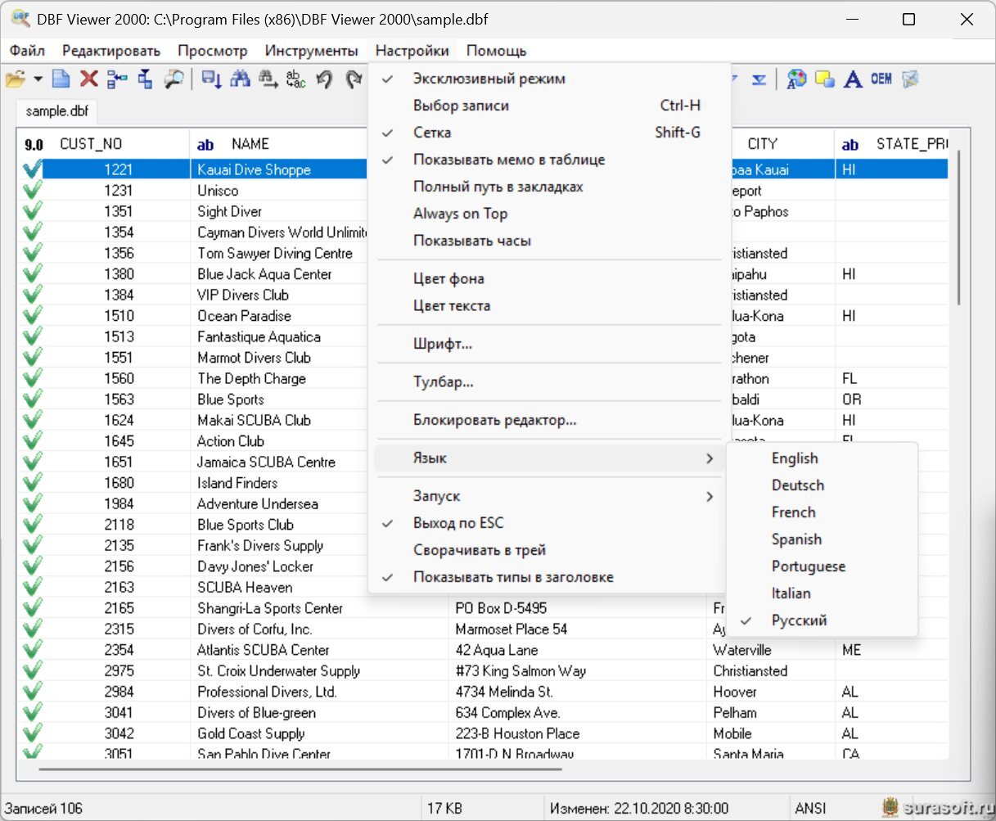Screen dimensions: 996x821
Task: Toggle the 'Эксклюзивный режим' menu option
Action: 489,79
